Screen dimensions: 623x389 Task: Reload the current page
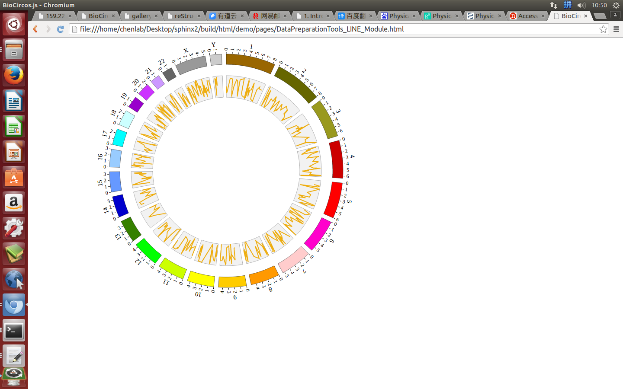click(x=61, y=29)
